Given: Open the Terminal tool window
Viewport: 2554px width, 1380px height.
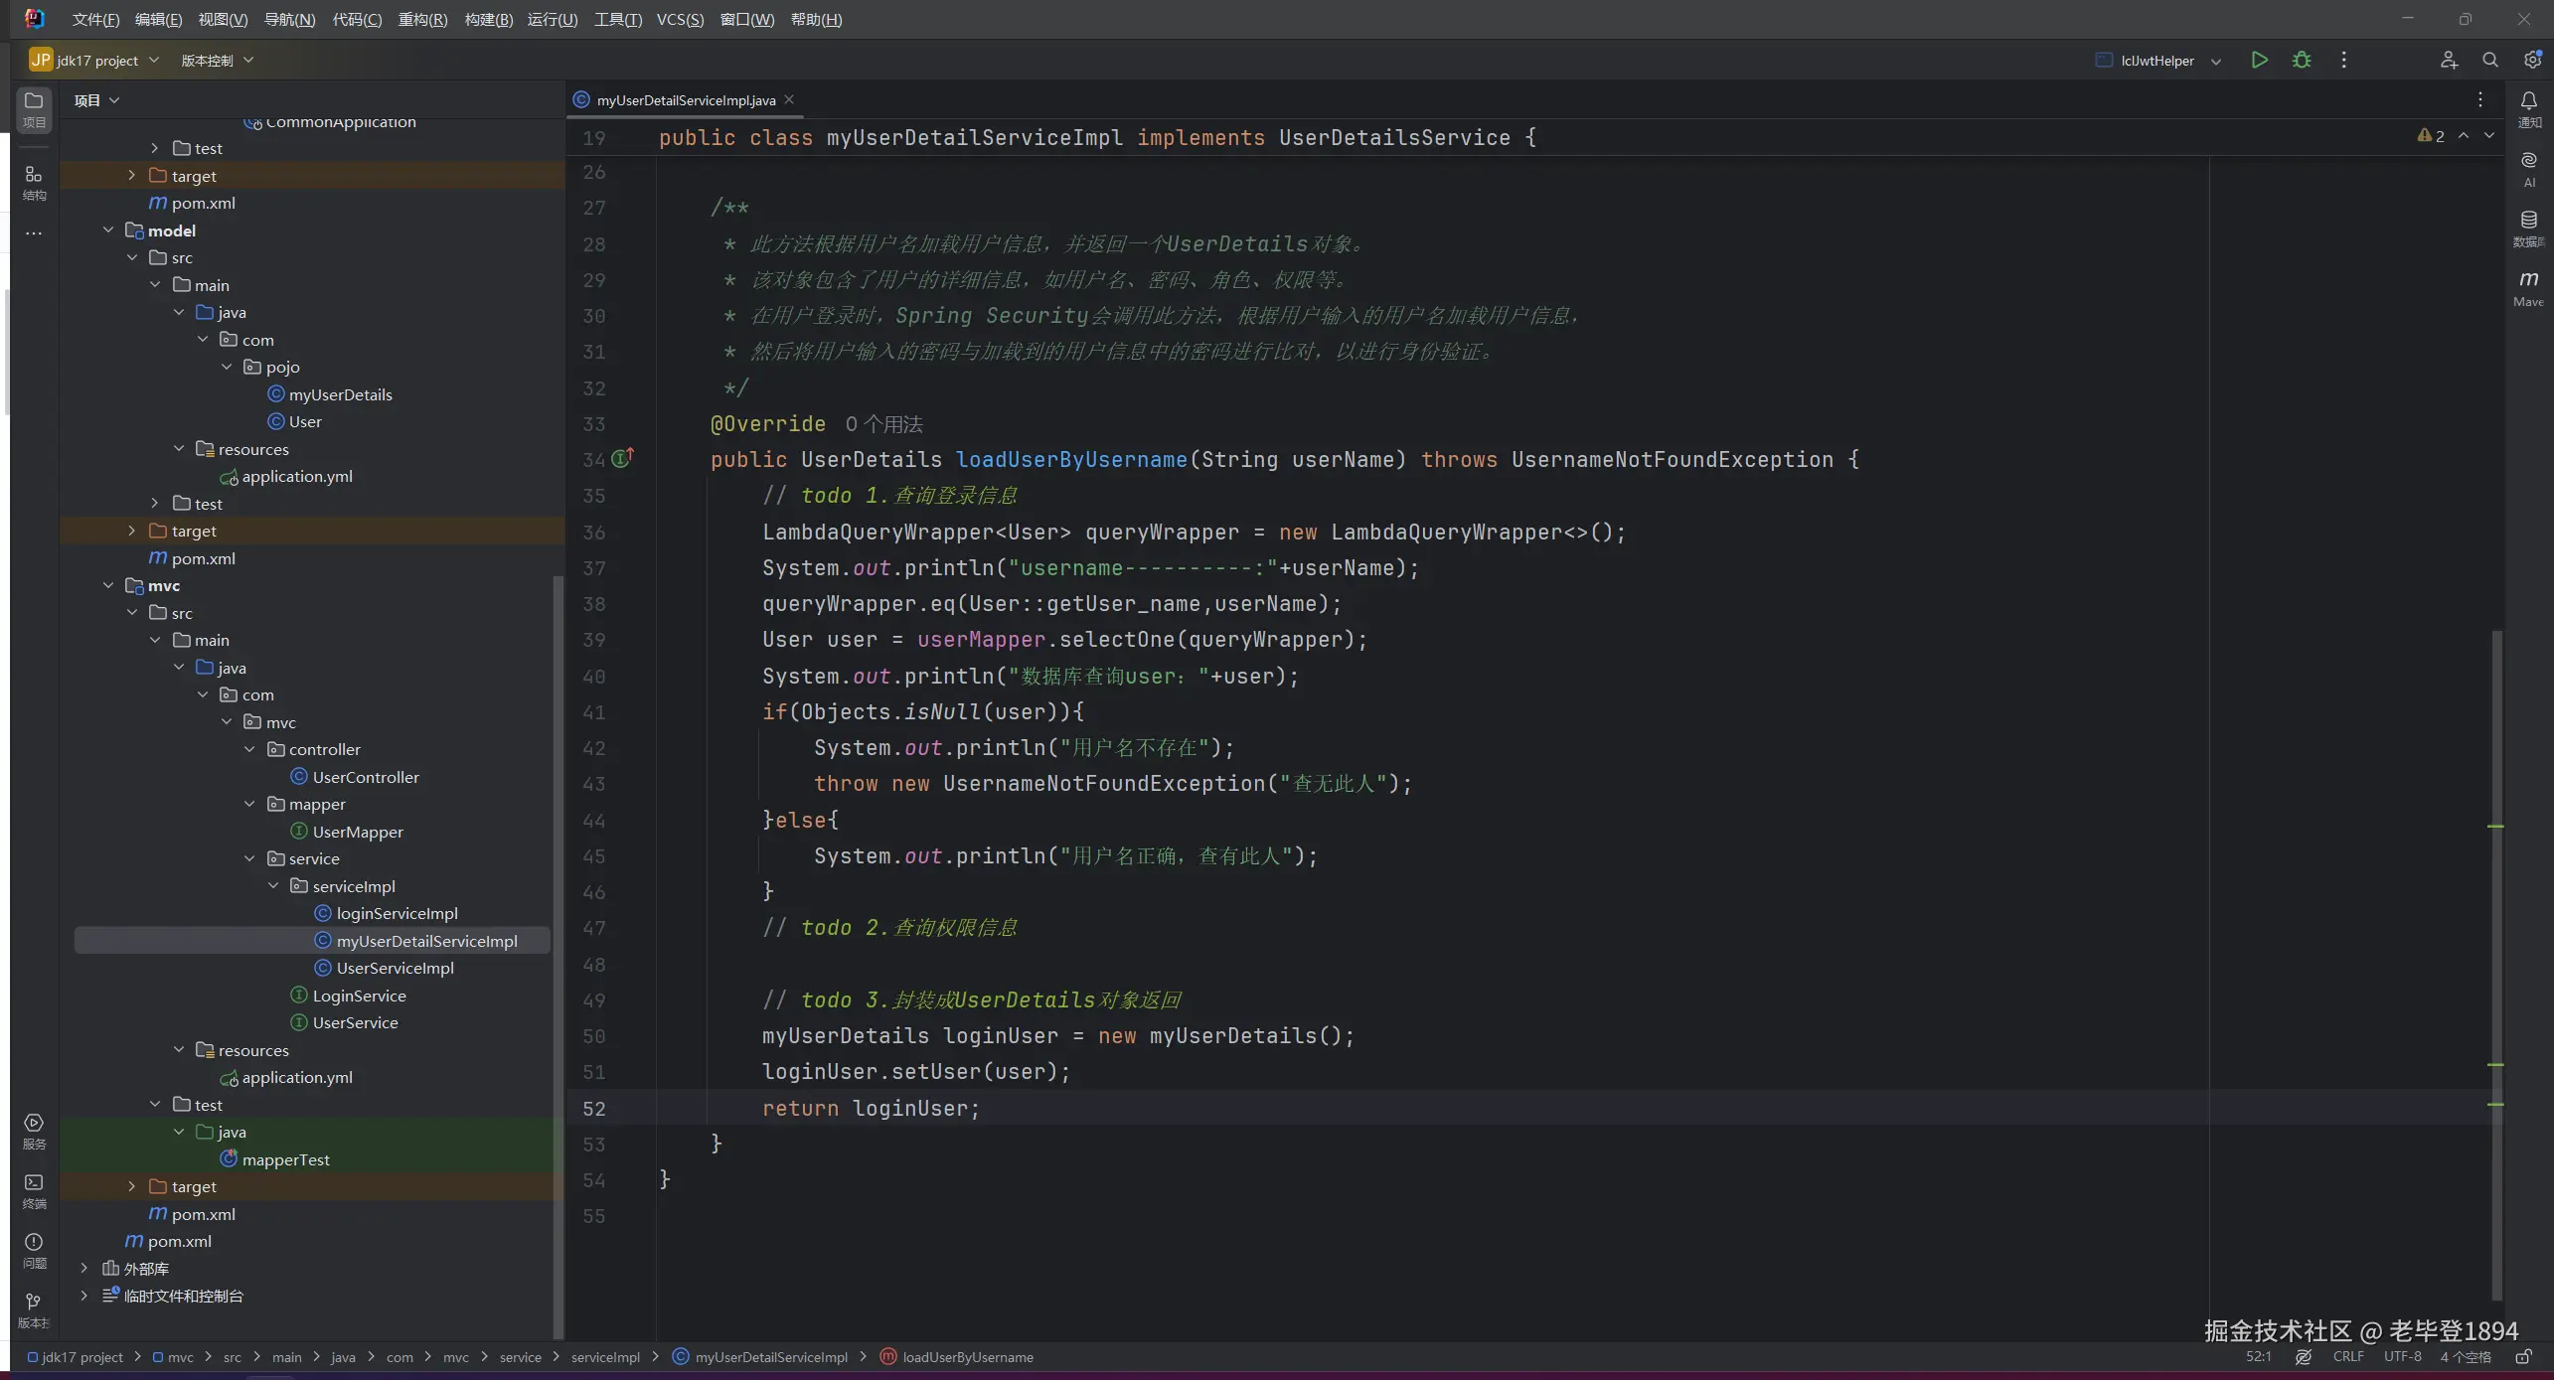Looking at the screenshot, I should coord(34,1189).
